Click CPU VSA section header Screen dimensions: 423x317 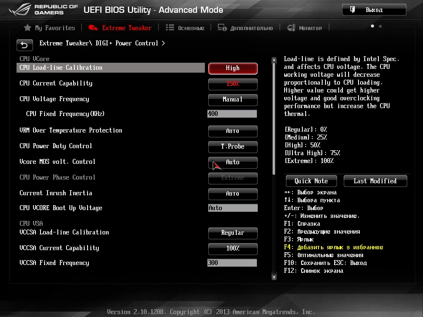(x=31, y=223)
